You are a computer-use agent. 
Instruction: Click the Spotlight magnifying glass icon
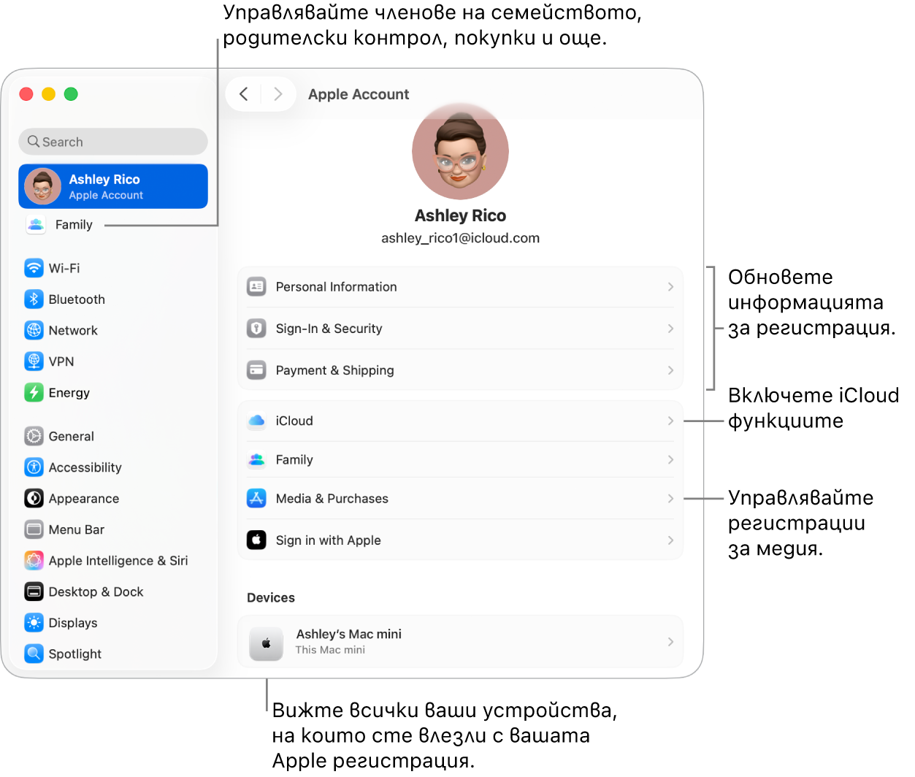(34, 654)
